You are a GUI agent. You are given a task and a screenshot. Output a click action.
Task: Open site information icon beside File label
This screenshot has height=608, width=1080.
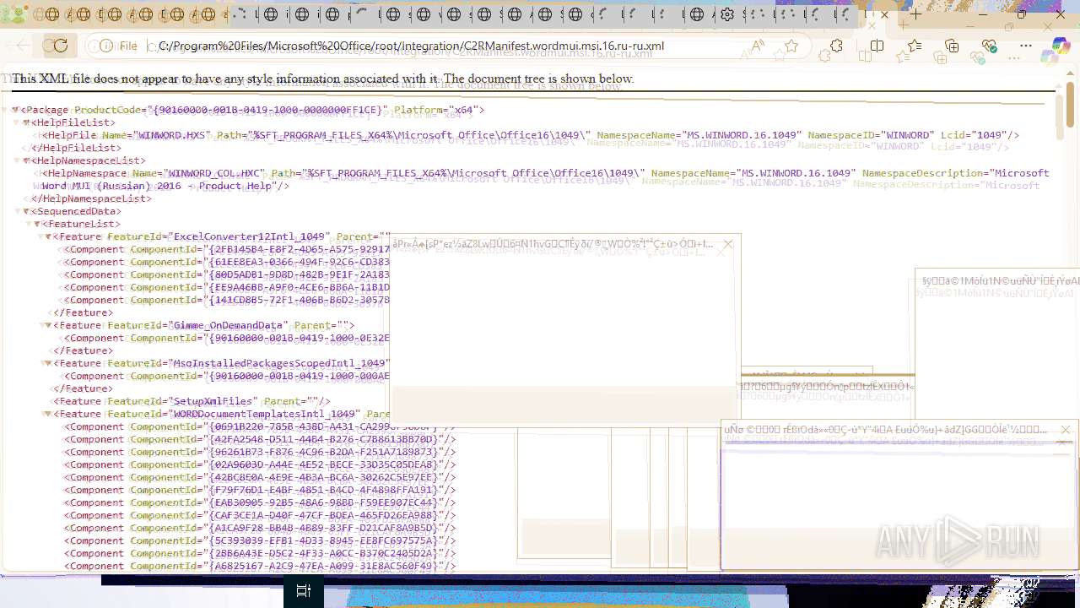(105, 46)
